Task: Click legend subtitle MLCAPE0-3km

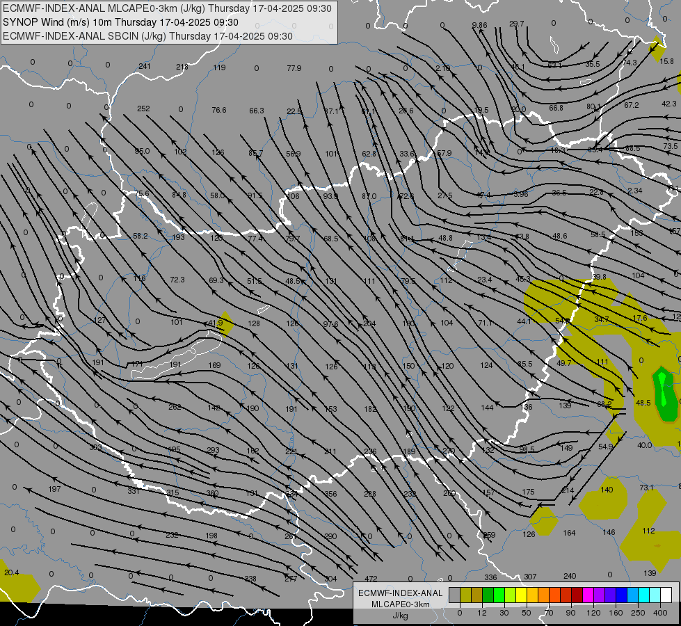Action: [x=401, y=604]
